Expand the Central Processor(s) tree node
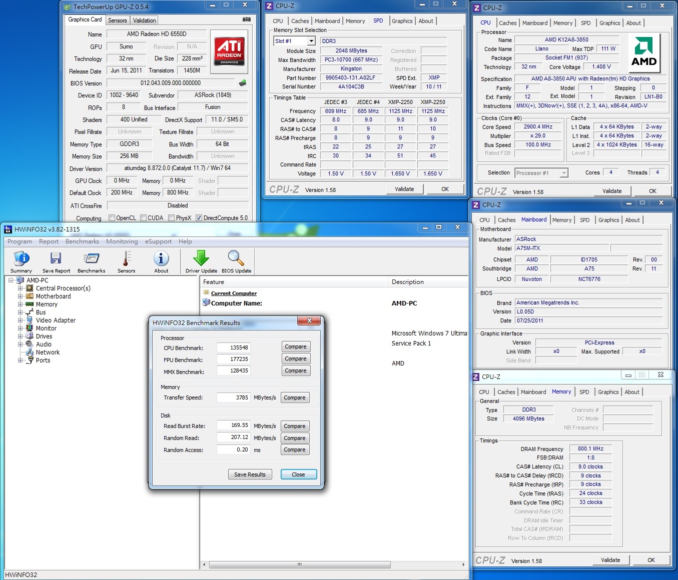Viewport: 678px width, 580px height. point(21,288)
